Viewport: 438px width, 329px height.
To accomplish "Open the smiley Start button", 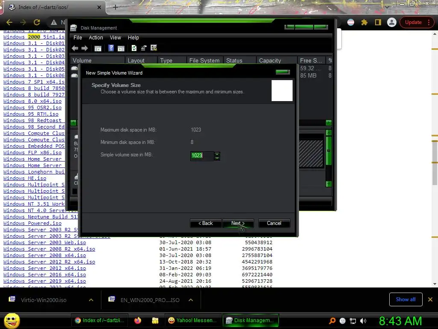I will click(x=12, y=320).
